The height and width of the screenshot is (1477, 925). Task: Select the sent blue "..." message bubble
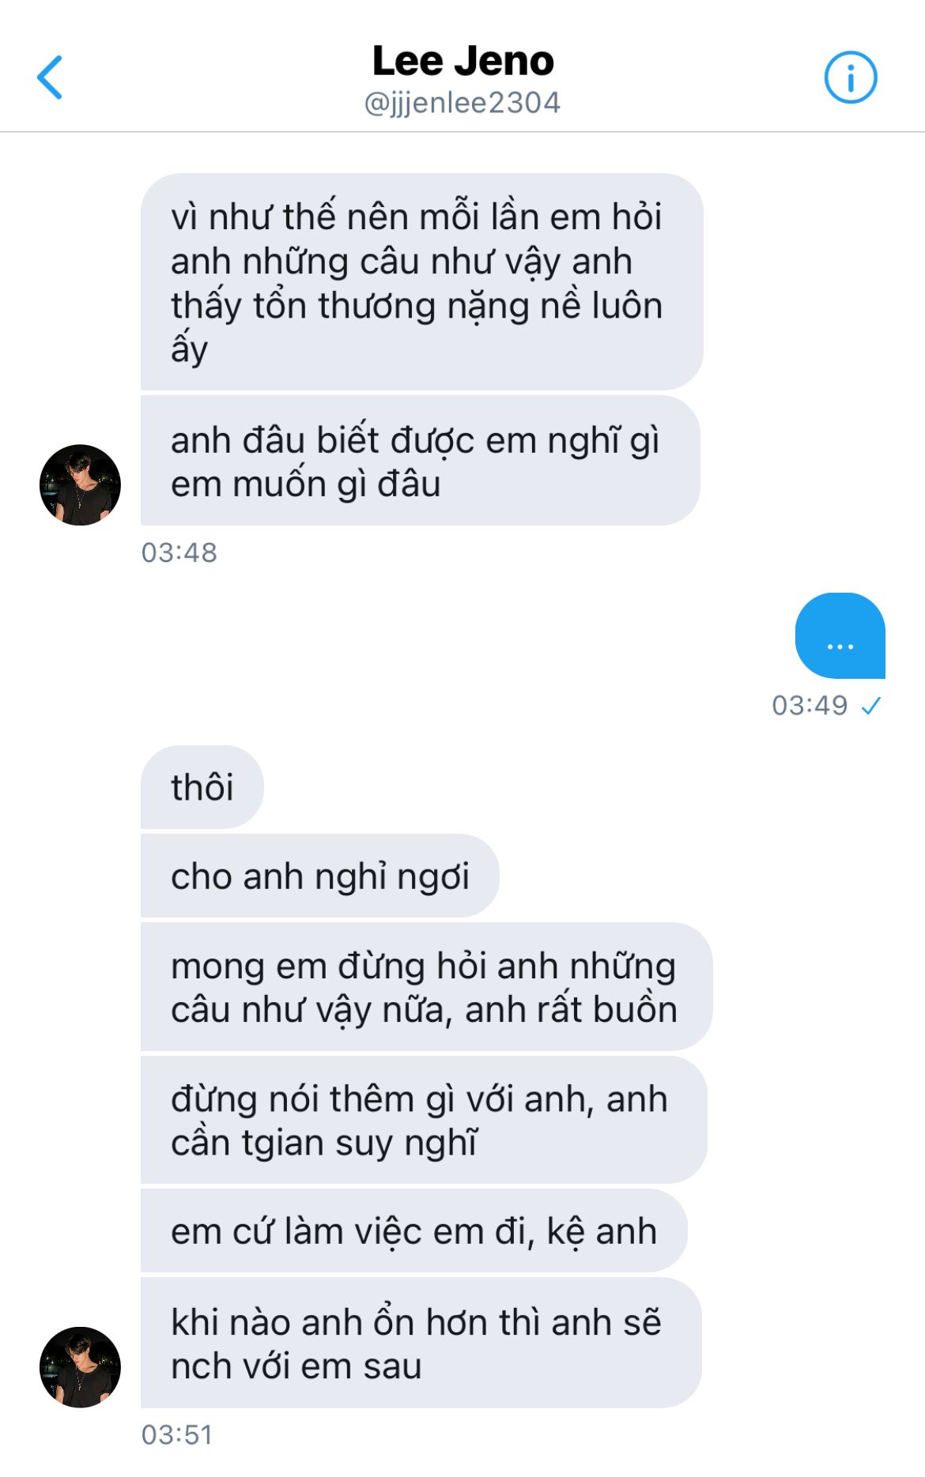840,635
